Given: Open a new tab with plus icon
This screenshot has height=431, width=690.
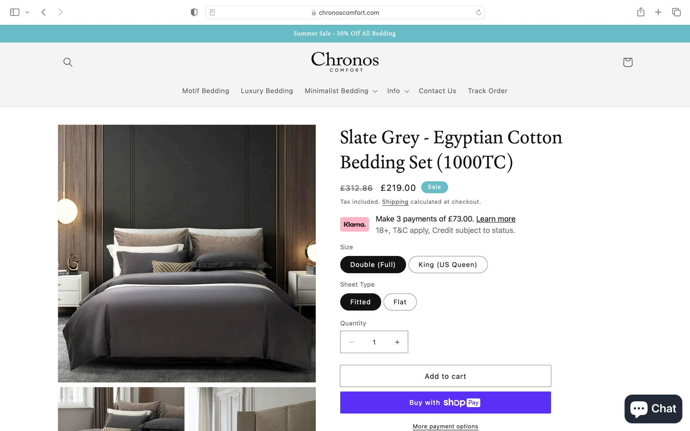Looking at the screenshot, I should pos(658,12).
